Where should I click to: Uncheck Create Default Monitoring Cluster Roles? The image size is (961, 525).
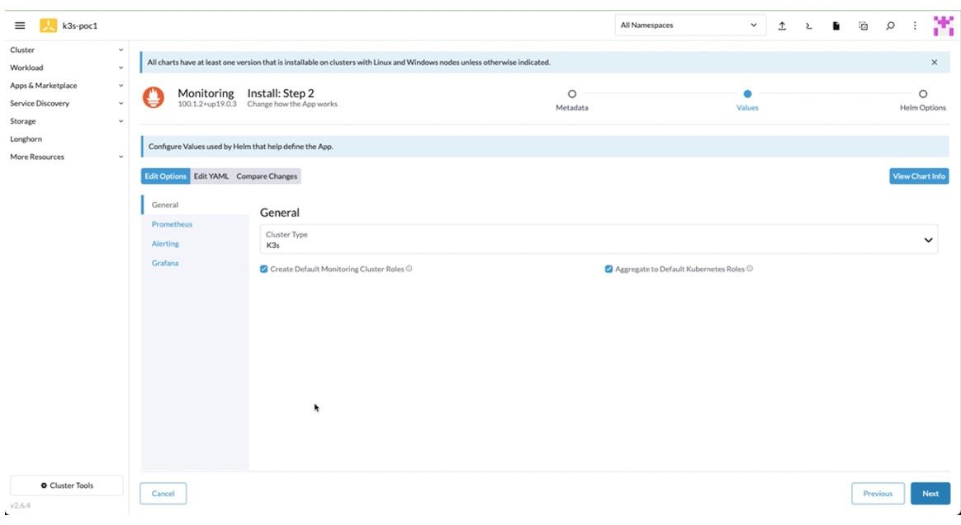click(264, 270)
